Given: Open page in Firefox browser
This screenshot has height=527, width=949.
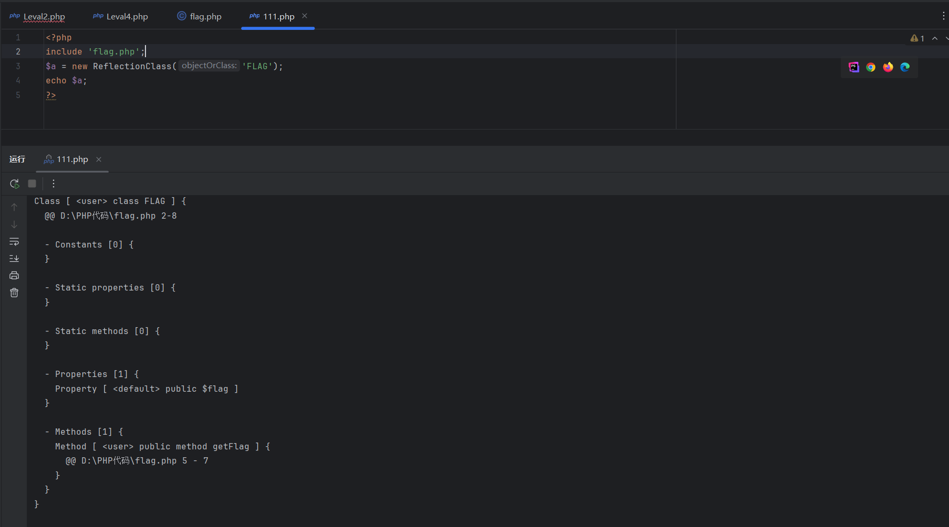Looking at the screenshot, I should pos(888,67).
